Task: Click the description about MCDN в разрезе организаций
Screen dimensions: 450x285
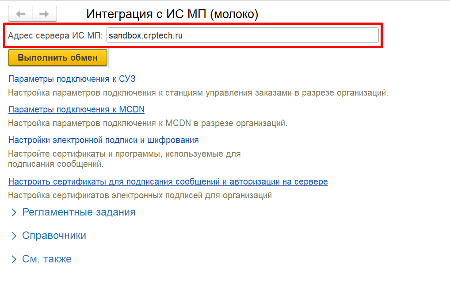Action: (x=148, y=123)
